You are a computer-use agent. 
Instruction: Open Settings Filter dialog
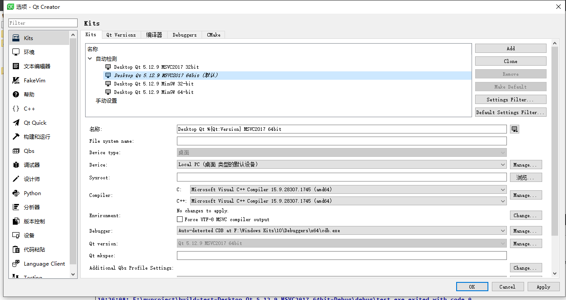(510, 99)
